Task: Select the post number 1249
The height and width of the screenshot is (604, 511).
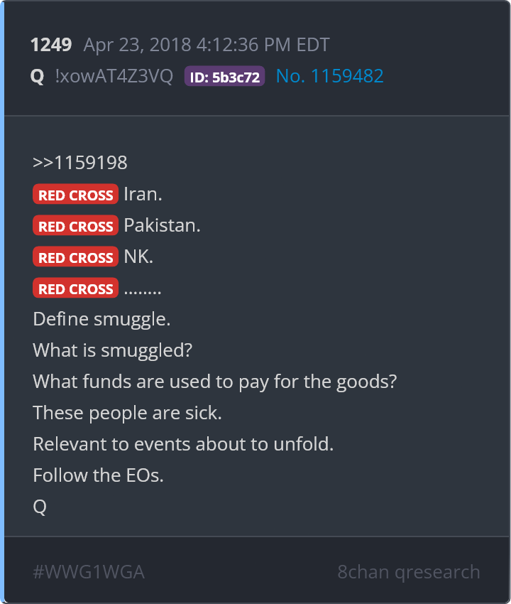Action: click(51, 45)
